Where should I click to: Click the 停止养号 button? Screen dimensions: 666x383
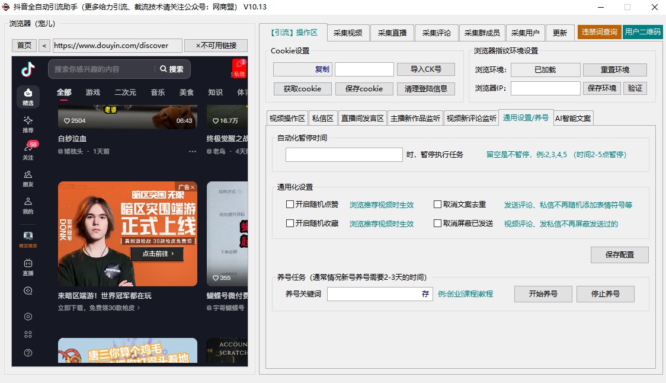click(605, 293)
